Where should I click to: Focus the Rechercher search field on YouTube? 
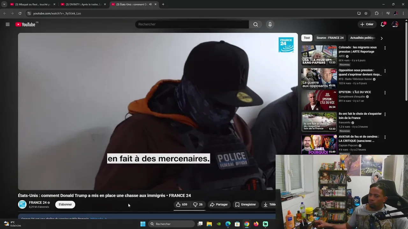(192, 24)
